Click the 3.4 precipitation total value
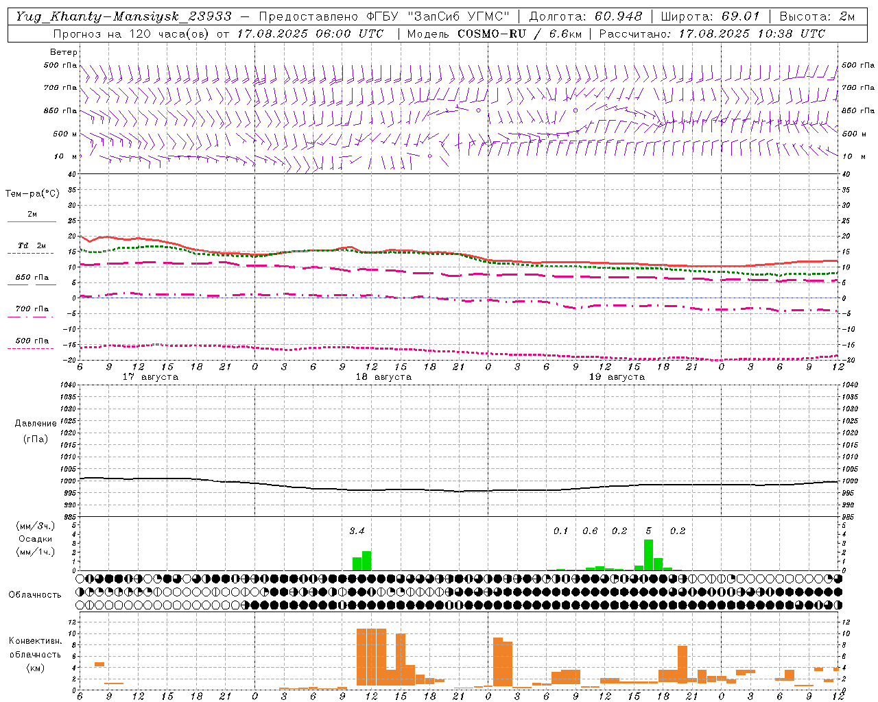This screenshot has height=702, width=878. pos(357,531)
